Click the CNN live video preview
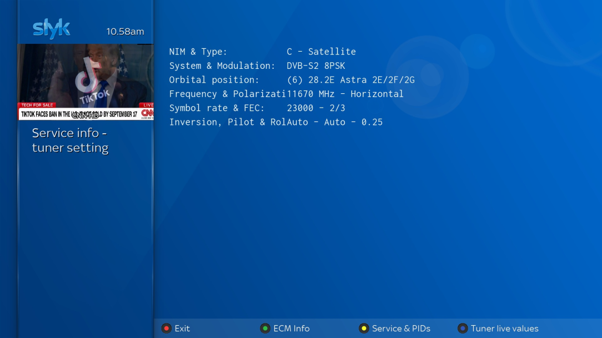Viewport: 602px width, 338px height. [x=86, y=82]
